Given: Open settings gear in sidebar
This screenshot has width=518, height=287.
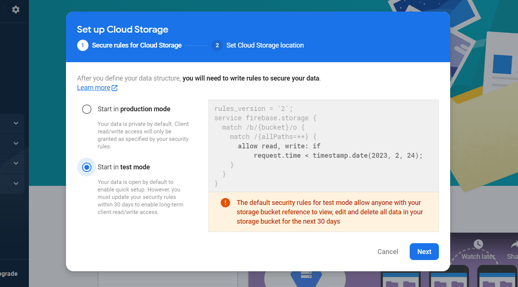Looking at the screenshot, I should click(x=16, y=9).
